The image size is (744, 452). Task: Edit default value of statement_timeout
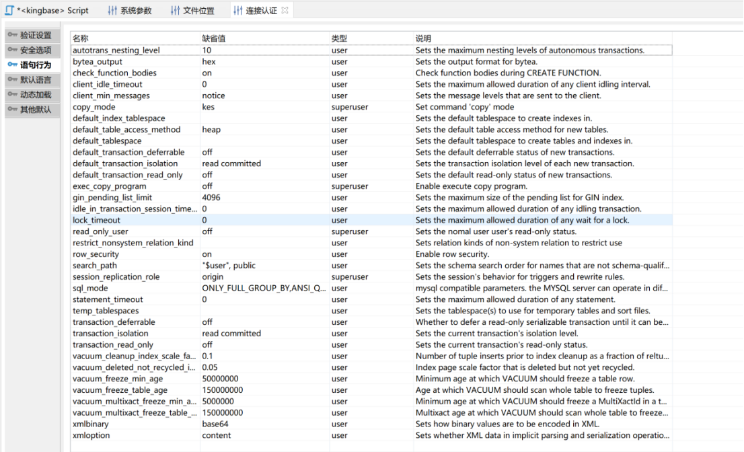[x=204, y=299]
